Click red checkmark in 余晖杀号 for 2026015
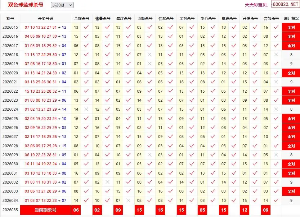The height and width of the screenshot is (217, 300). coord(86,27)
